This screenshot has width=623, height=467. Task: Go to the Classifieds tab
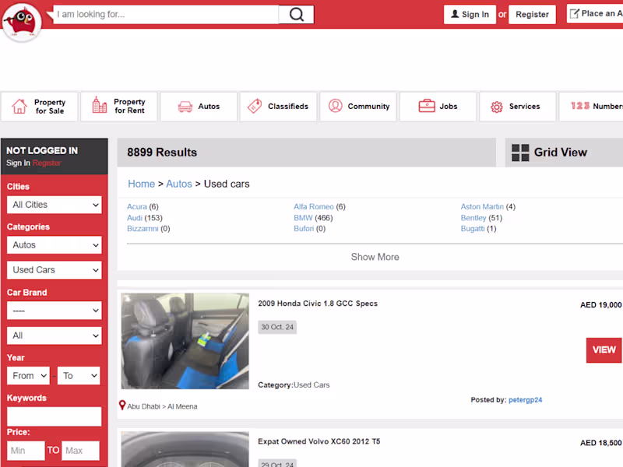pos(279,107)
